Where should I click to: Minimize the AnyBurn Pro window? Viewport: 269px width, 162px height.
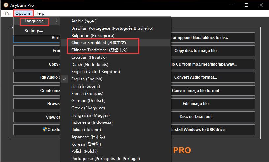click(x=231, y=5)
